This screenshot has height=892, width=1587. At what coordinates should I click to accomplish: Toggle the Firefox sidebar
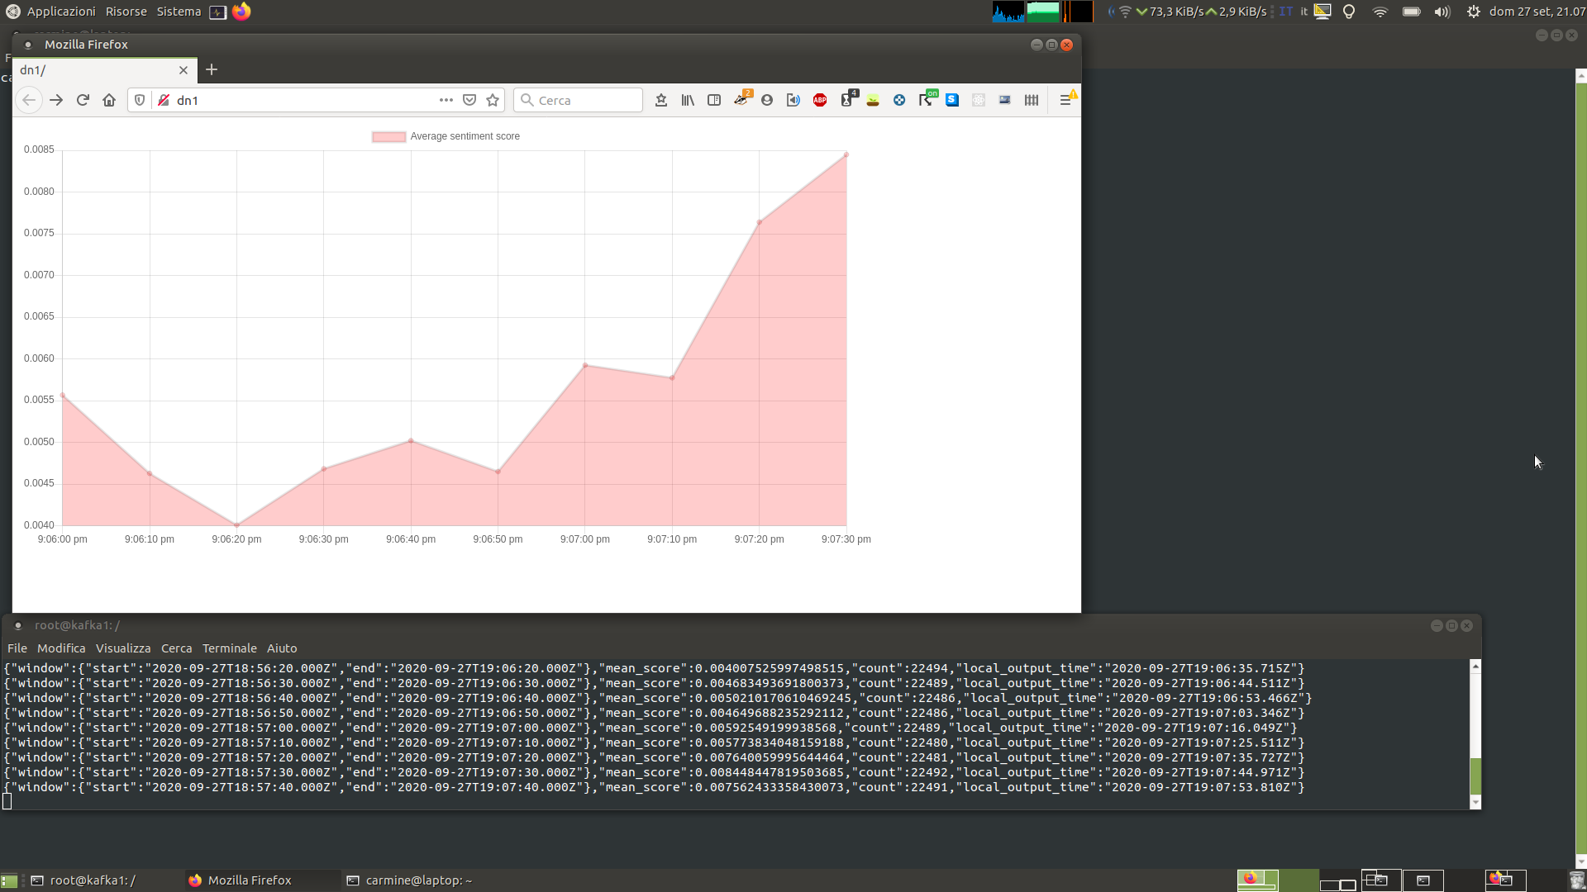[x=714, y=100]
